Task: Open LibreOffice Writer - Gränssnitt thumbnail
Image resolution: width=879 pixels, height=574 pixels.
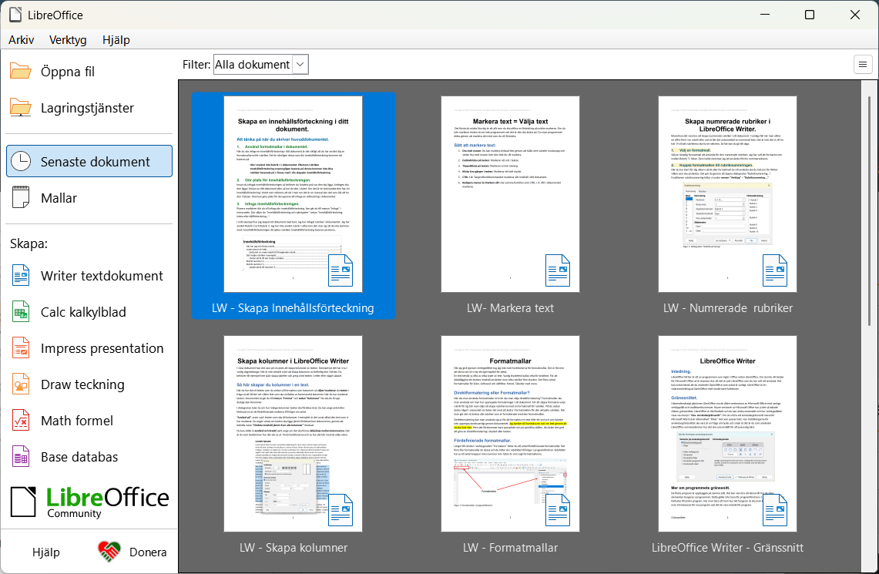Action: coord(728,434)
